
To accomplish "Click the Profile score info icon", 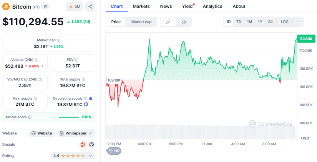I will (30, 117).
